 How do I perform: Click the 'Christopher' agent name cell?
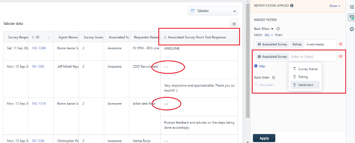point(68,141)
